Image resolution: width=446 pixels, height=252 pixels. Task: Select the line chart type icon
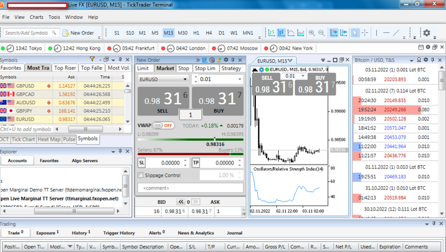[x=290, y=33]
